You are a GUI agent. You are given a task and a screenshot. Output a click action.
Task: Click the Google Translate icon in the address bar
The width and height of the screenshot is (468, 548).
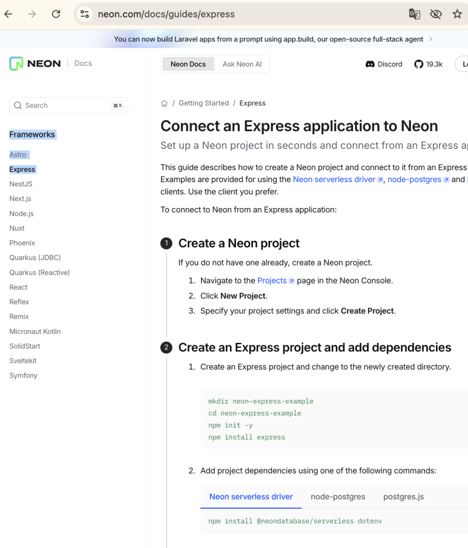[414, 14]
